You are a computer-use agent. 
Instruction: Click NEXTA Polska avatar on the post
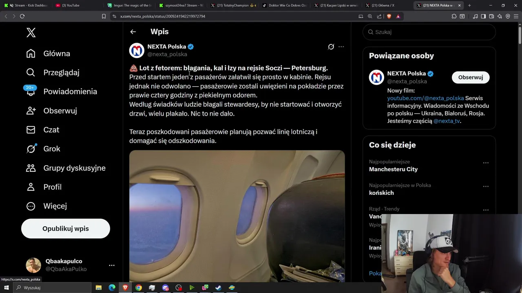(x=137, y=50)
